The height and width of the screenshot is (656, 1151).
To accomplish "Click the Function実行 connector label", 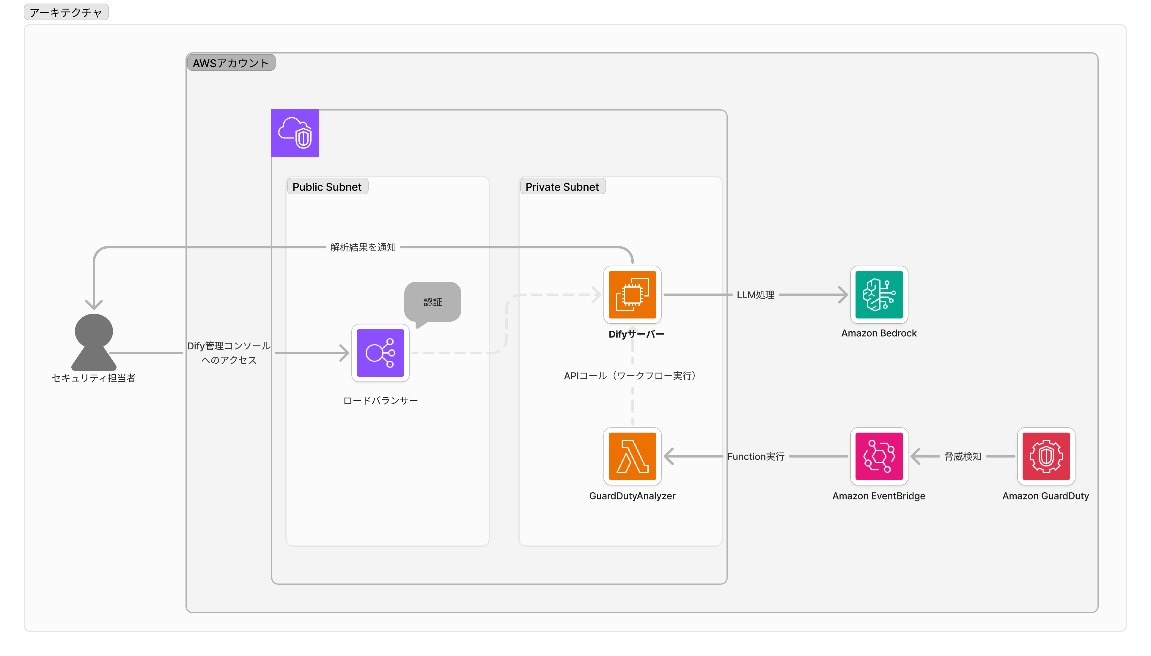I will [756, 456].
